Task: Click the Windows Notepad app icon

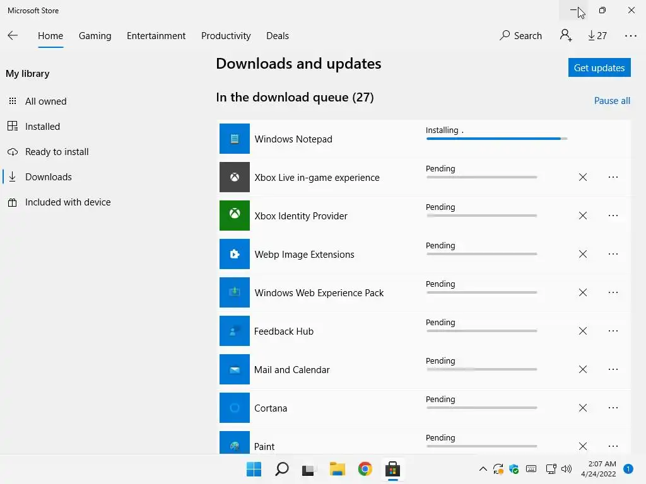Action: (235, 139)
